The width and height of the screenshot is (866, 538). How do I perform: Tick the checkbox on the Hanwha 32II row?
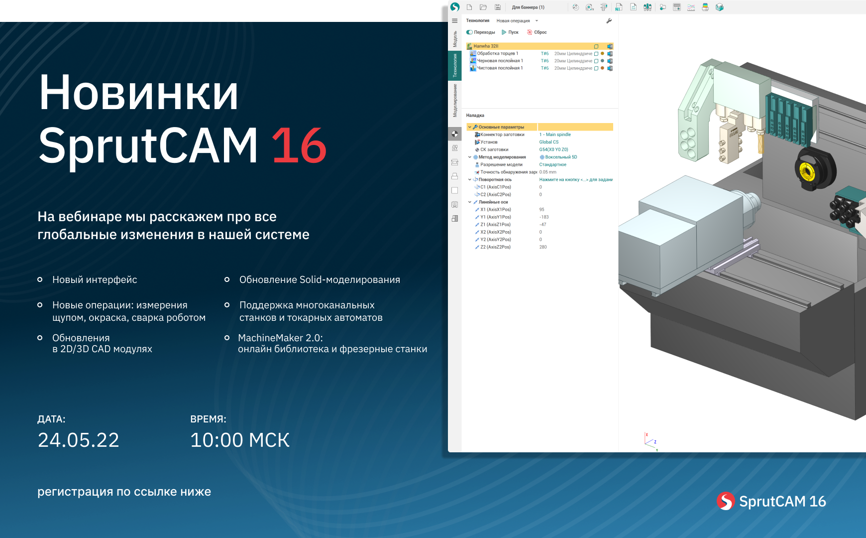596,46
